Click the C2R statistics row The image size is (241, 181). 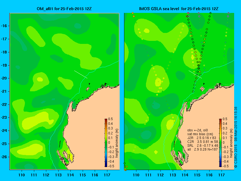203,142
